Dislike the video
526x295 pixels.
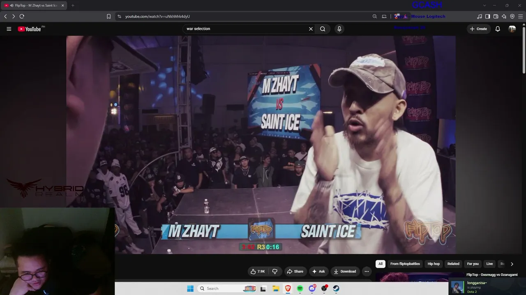point(275,271)
